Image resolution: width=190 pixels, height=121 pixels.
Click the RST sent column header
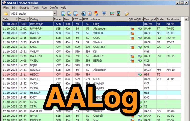[78, 19]
